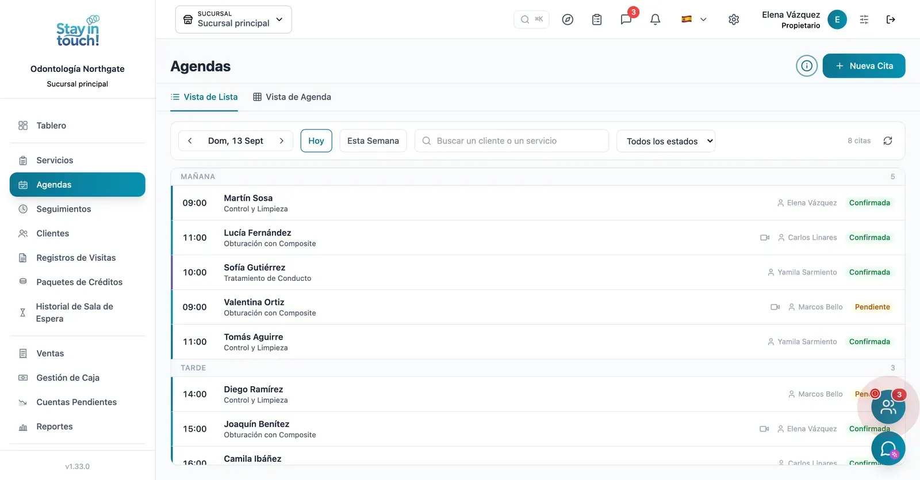Image resolution: width=920 pixels, height=480 pixels.
Task: Open Gestión de Caja in the sidebar
Action: (78, 378)
